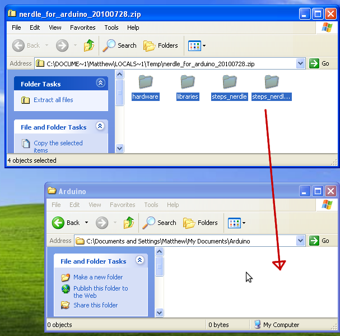Open Views dropdown arrow in Arduino window
Image resolution: width=340 pixels, height=336 pixels.
tap(244, 223)
